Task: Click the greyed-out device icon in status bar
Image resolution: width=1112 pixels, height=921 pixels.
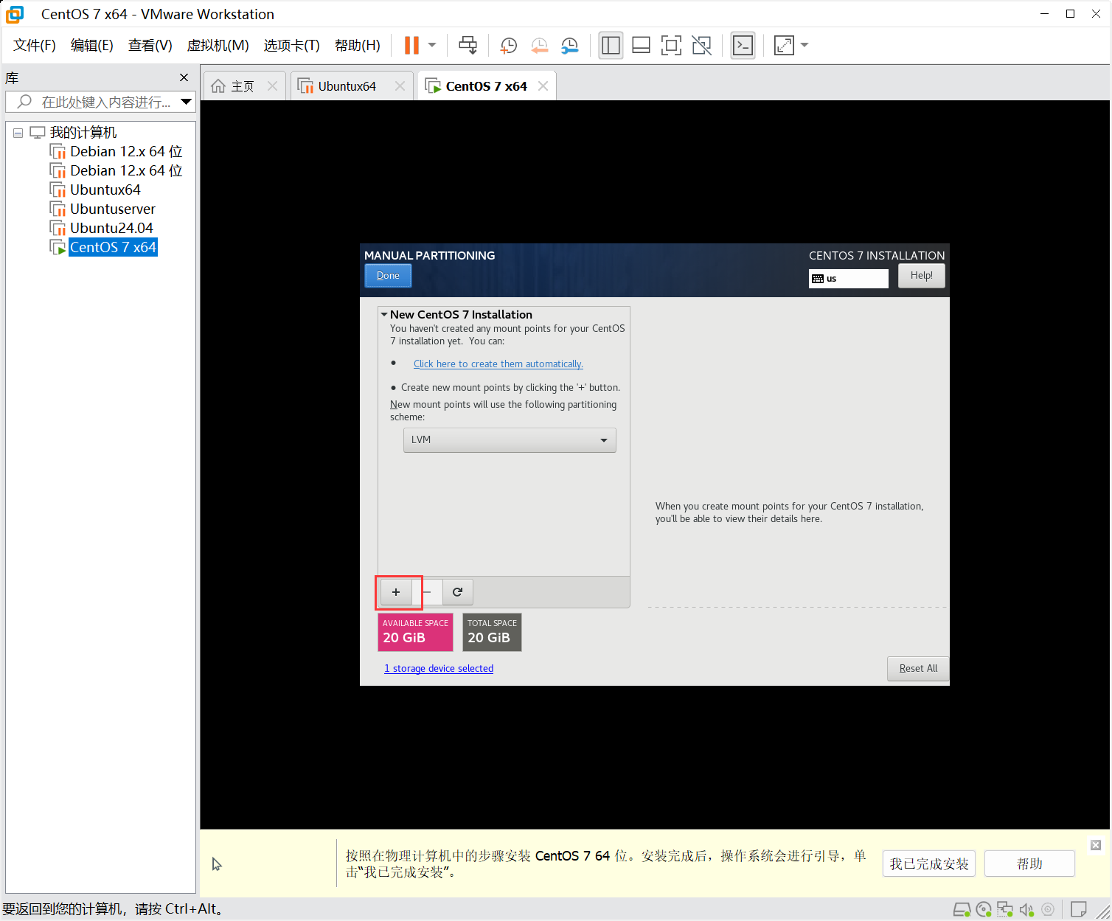Action: (x=1048, y=909)
